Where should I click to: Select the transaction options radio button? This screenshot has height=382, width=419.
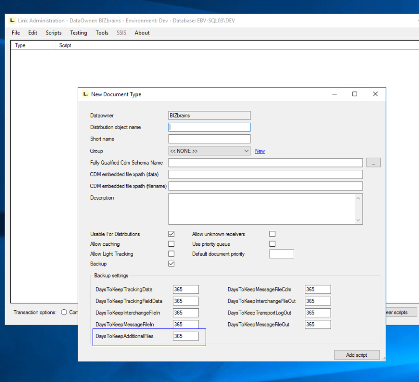click(x=64, y=313)
